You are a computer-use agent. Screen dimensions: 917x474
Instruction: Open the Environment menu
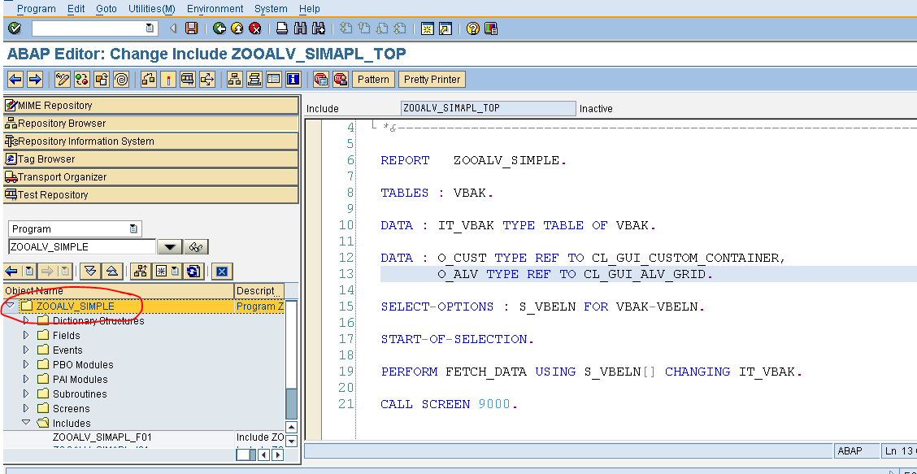[x=215, y=9]
